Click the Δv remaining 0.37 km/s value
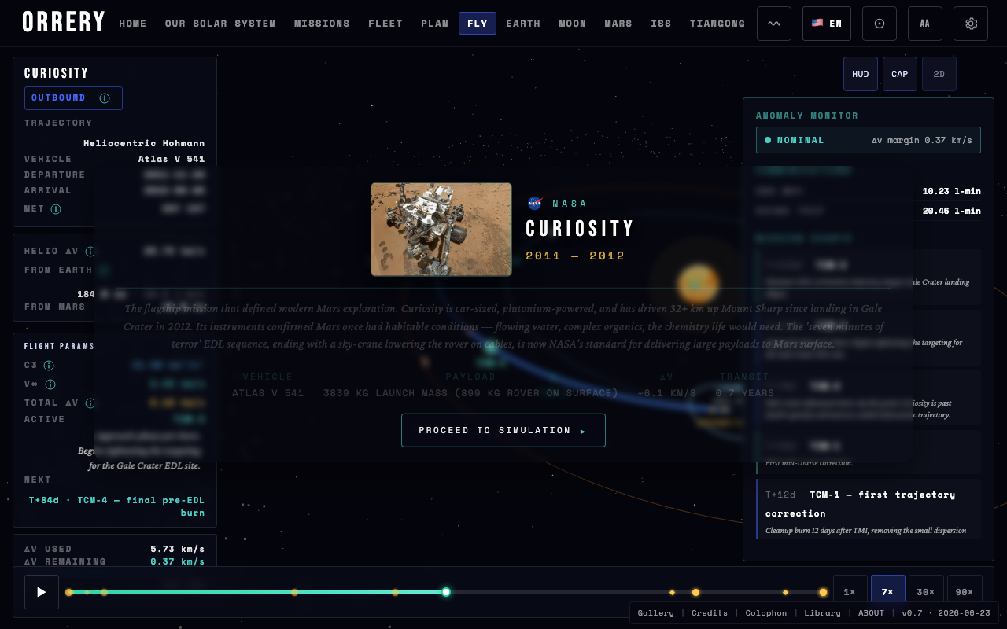This screenshot has width=1007, height=629. pyautogui.click(x=178, y=561)
